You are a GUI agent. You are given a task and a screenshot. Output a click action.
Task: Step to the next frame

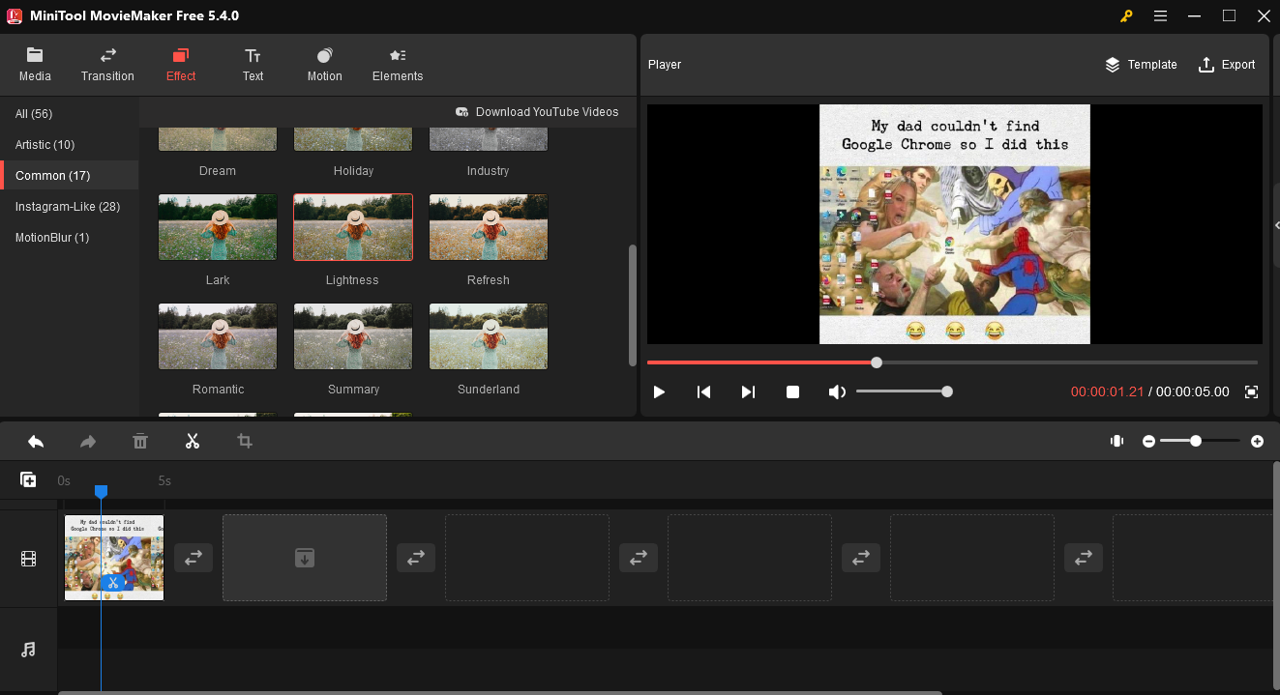(748, 391)
